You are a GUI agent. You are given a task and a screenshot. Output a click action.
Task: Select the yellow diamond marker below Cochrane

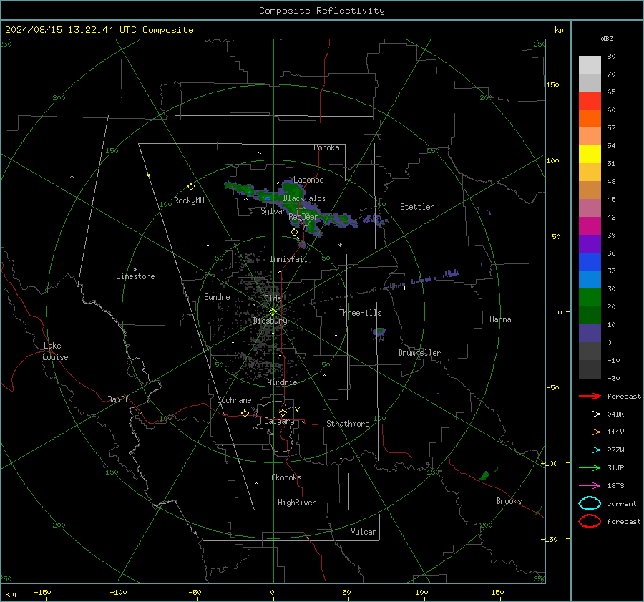(x=245, y=413)
